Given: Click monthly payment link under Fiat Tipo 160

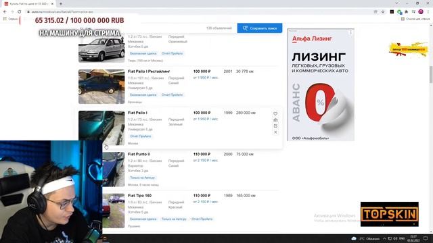Looking at the screenshot, I should pyautogui.click(x=206, y=202).
